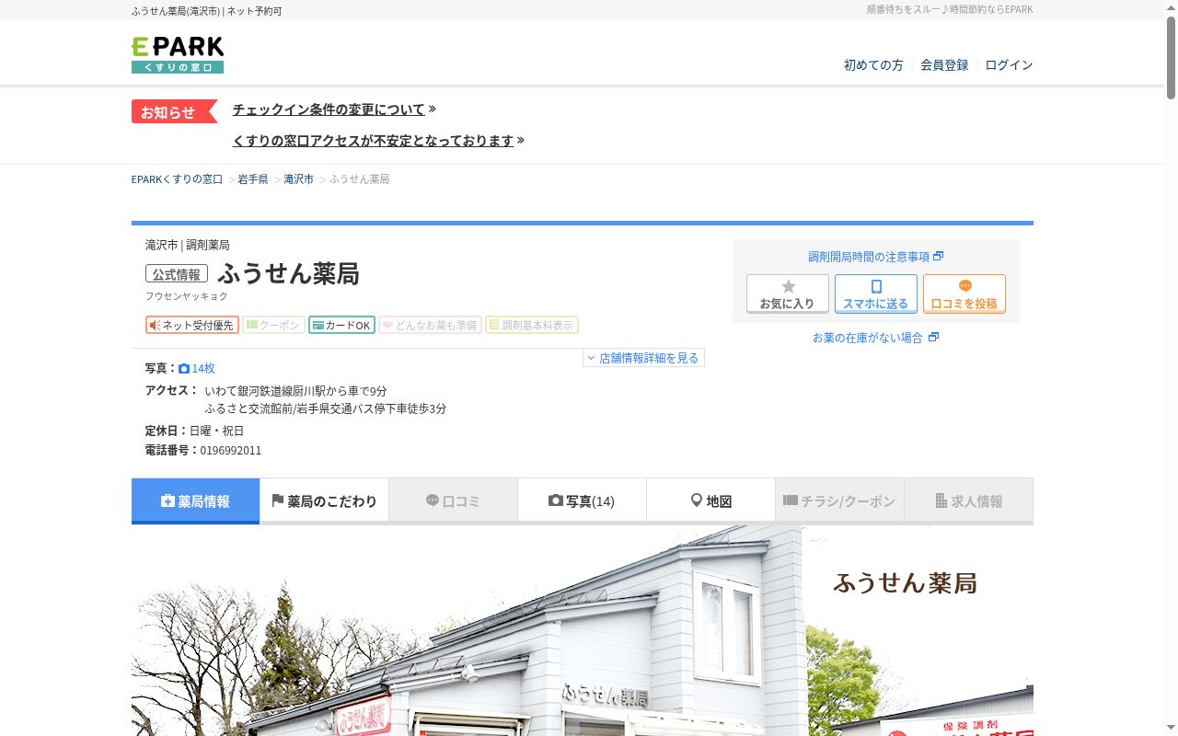Click the スマホに送る button
The image size is (1178, 736).
876,293
